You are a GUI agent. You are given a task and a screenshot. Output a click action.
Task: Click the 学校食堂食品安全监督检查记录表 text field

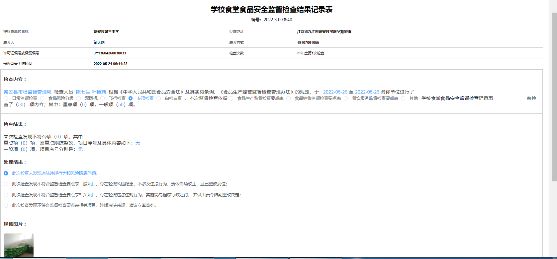tap(472, 98)
